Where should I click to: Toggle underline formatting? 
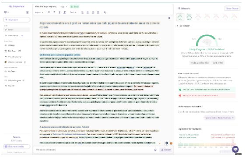click(59, 12)
